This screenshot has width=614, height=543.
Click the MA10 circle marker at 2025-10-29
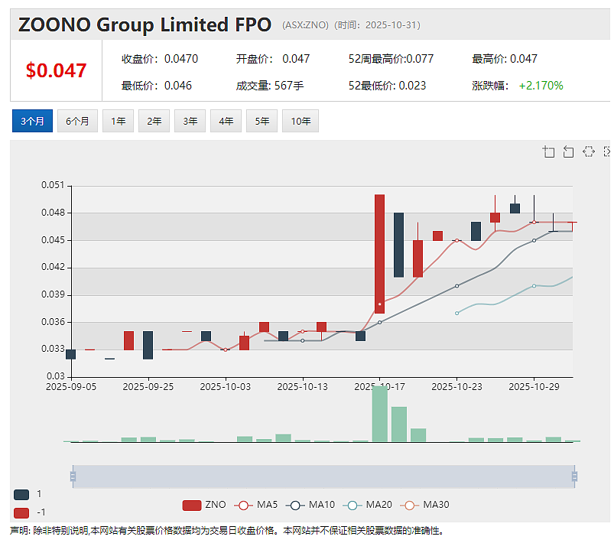pyautogui.click(x=534, y=241)
